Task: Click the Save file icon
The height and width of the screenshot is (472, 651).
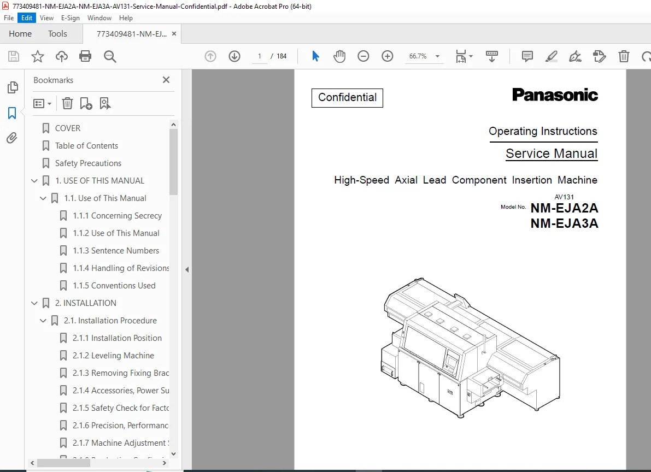Action: (14, 56)
